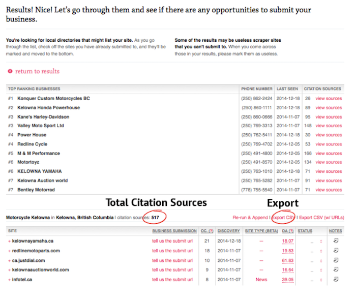Viewport: 356px width, 300px height.
Task: Click DA value 19.83
Action: 288,251
